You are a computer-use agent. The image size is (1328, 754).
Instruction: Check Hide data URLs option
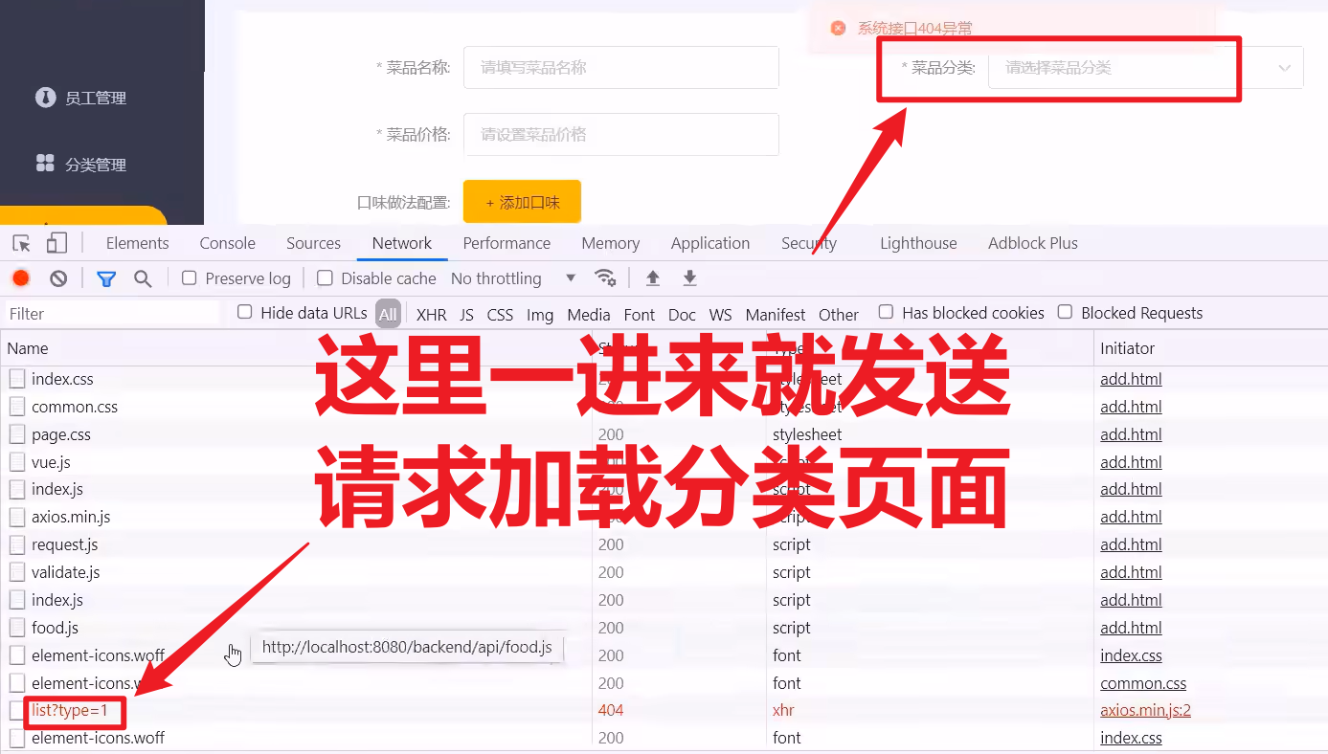pyautogui.click(x=244, y=313)
